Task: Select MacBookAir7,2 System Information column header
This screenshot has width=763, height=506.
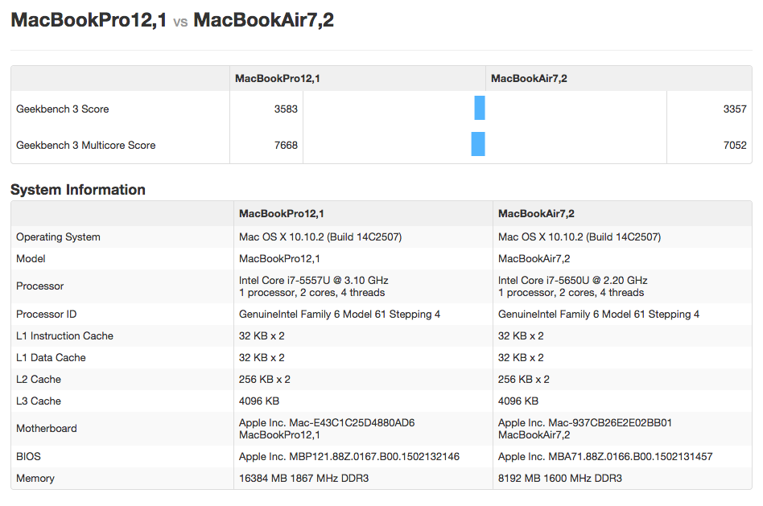Action: coord(536,214)
